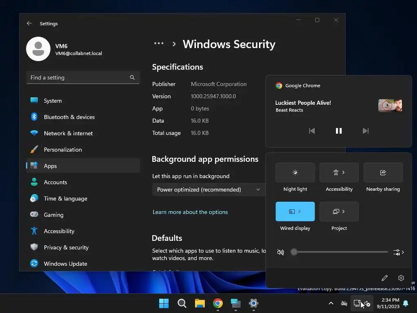Open Bluetooth & devices settings
417x313 pixels.
(x=83, y=117)
